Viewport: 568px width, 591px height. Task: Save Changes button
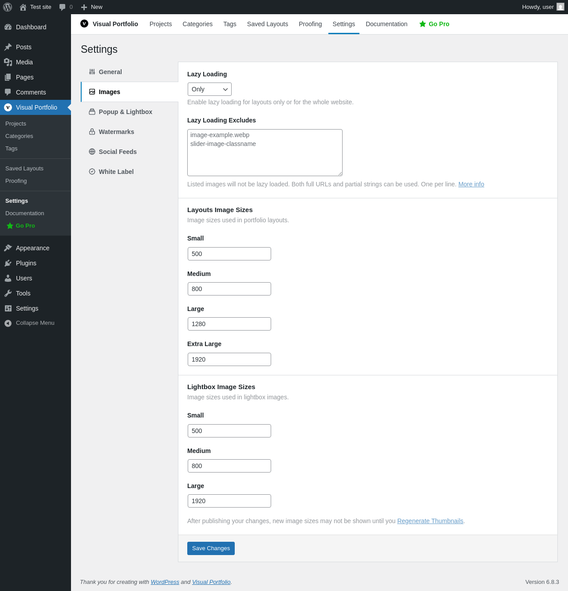[x=211, y=548]
